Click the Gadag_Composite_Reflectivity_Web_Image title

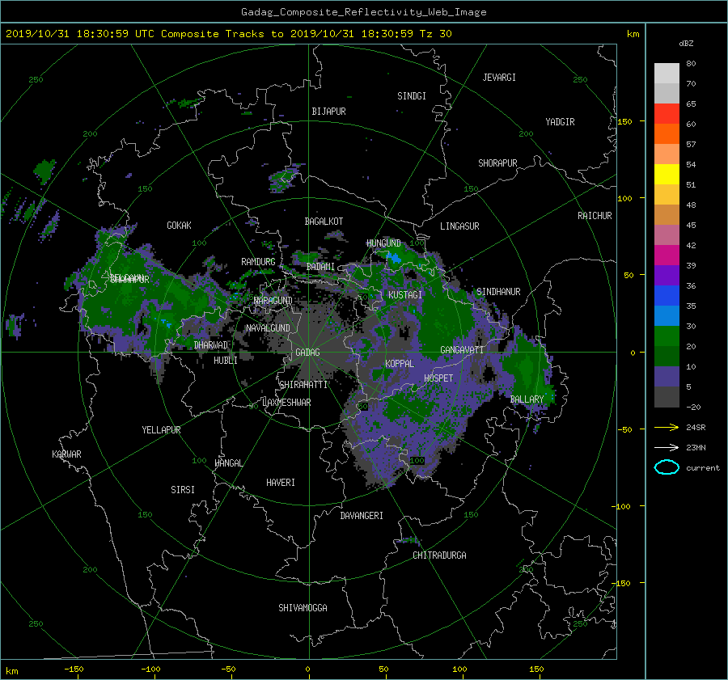(363, 12)
